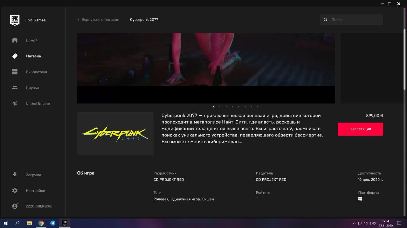
Task: Click the Settings gear icon
Action: [15, 191]
